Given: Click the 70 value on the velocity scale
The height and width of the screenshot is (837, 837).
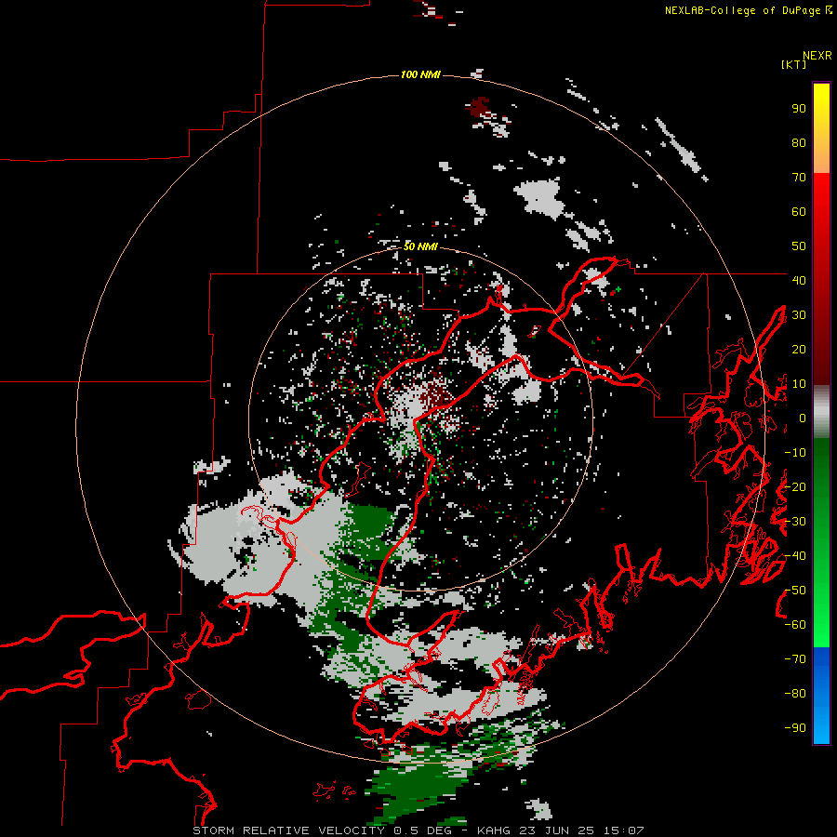Looking at the screenshot, I should pos(799,178).
